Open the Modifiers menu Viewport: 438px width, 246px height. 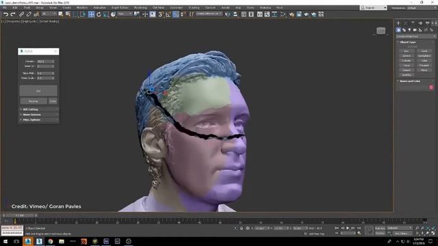pos(82,8)
